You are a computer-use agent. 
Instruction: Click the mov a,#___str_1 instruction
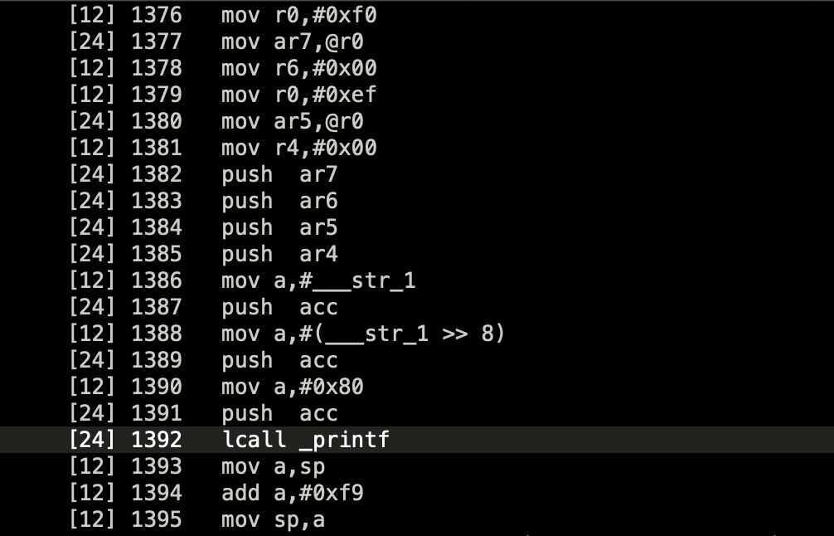tap(318, 280)
